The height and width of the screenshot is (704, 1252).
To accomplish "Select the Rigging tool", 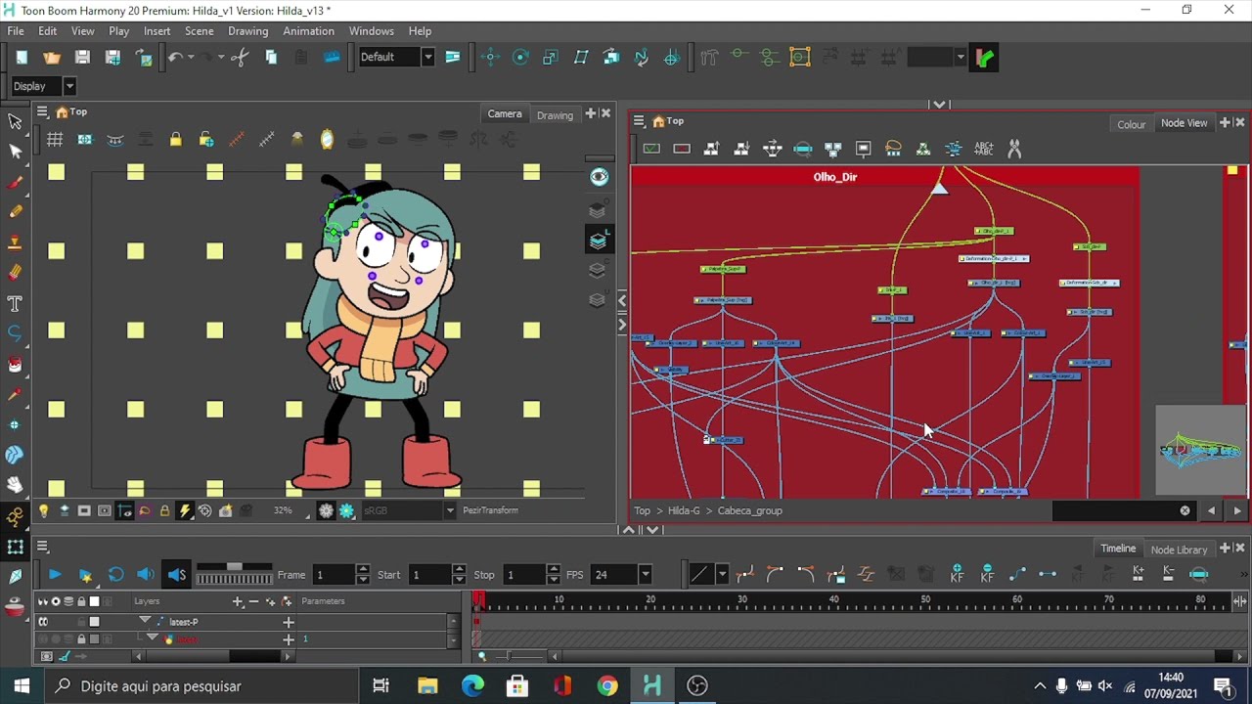I will (15, 515).
